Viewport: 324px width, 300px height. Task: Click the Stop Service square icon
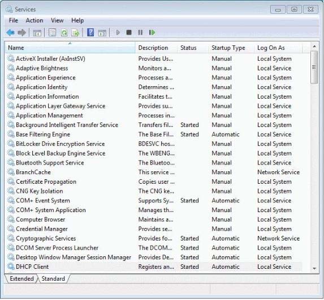click(x=129, y=32)
